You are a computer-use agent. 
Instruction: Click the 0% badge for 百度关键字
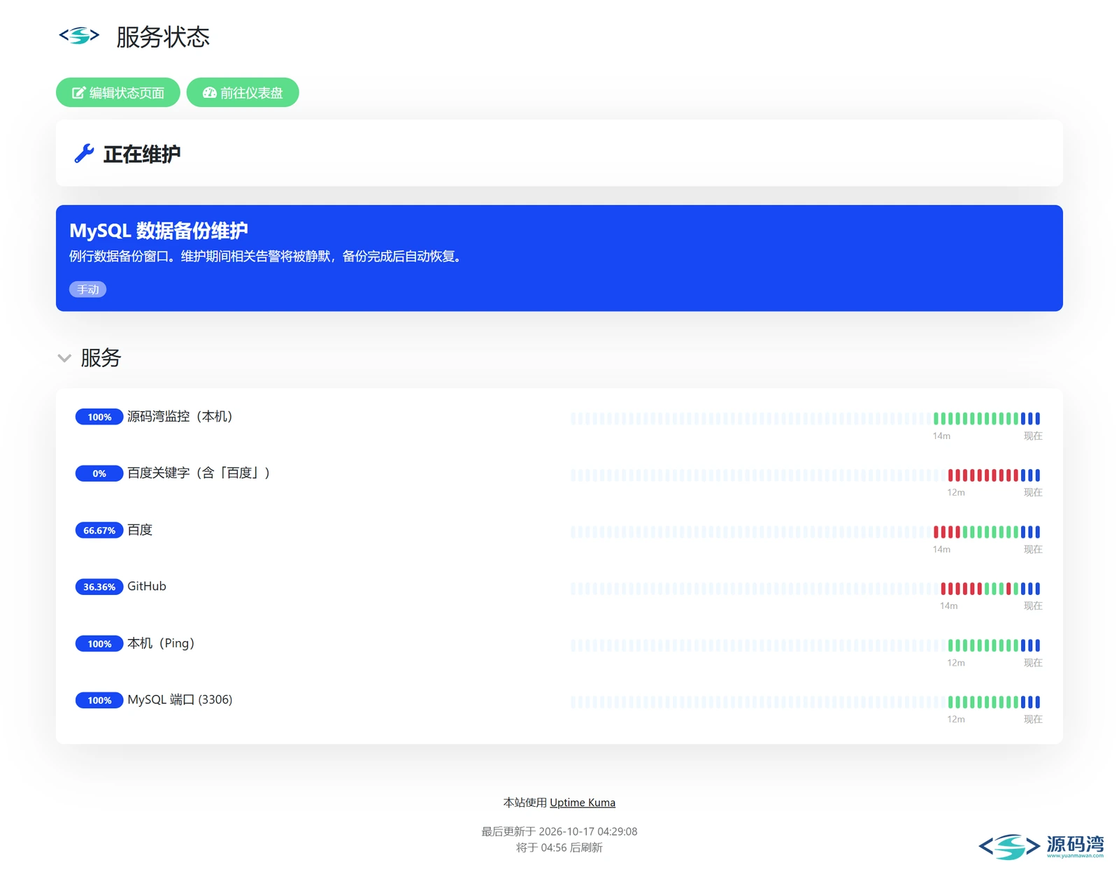(99, 473)
